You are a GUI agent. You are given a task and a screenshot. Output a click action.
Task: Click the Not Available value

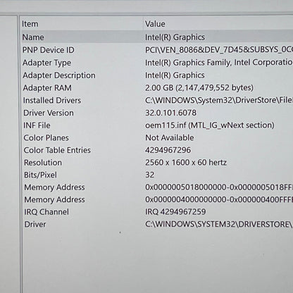pyautogui.click(x=170, y=137)
